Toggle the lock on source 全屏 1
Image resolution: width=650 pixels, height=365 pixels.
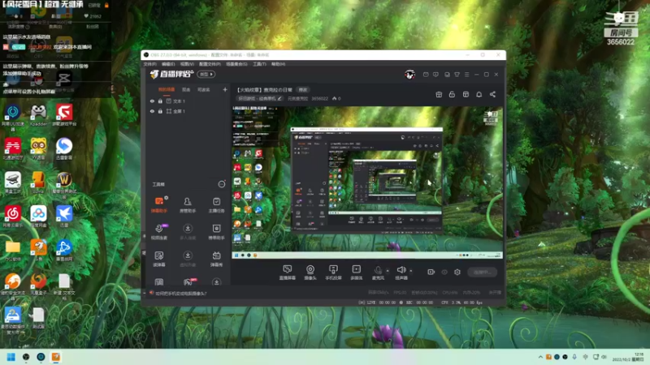click(x=160, y=111)
